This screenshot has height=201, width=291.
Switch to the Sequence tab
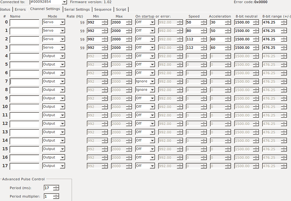[x=102, y=9]
